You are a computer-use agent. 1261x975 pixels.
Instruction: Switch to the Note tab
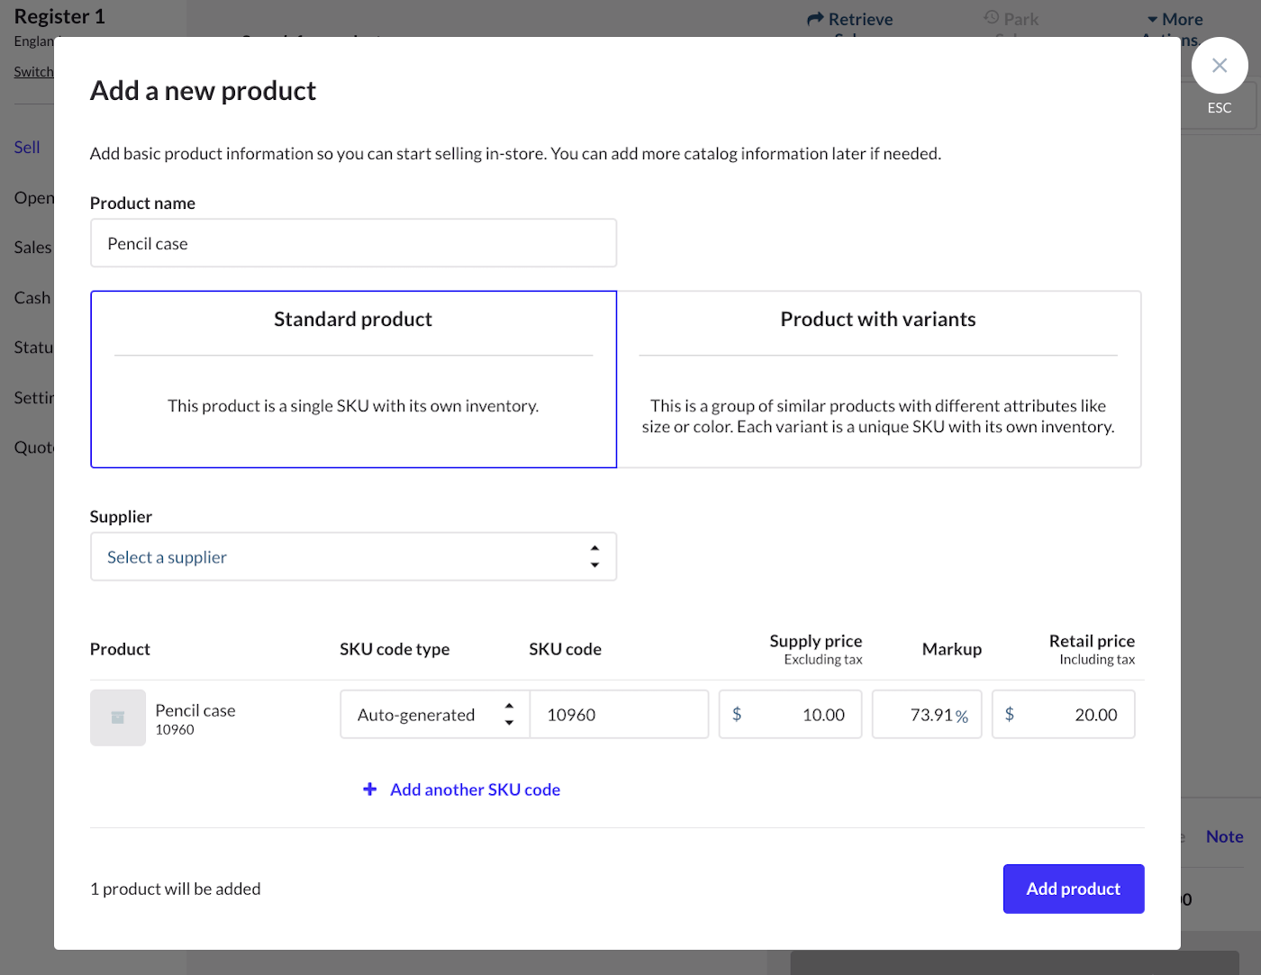tap(1224, 835)
